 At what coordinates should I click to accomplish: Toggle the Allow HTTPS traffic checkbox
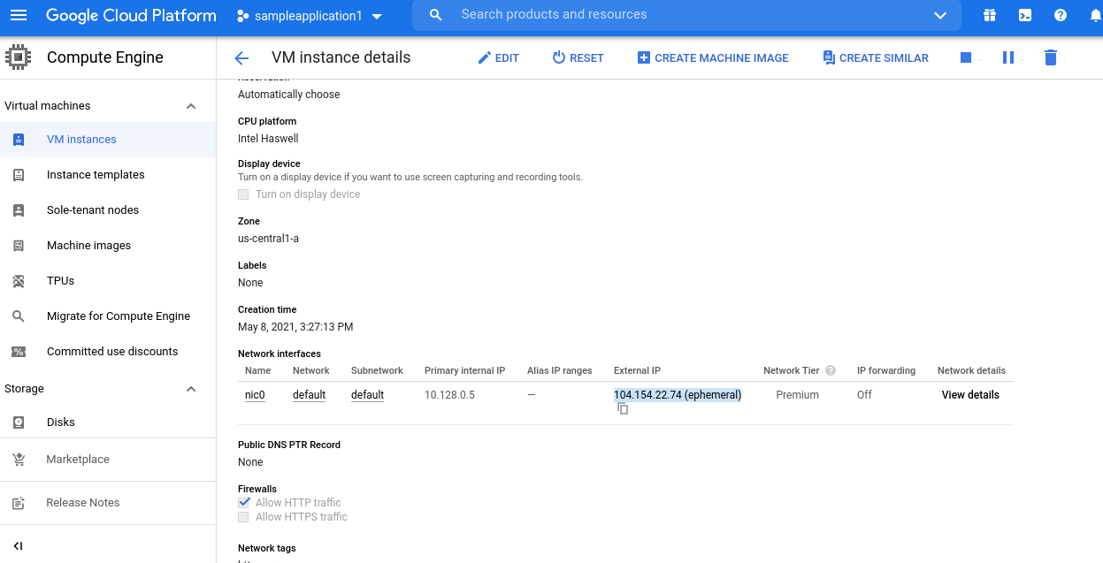244,517
